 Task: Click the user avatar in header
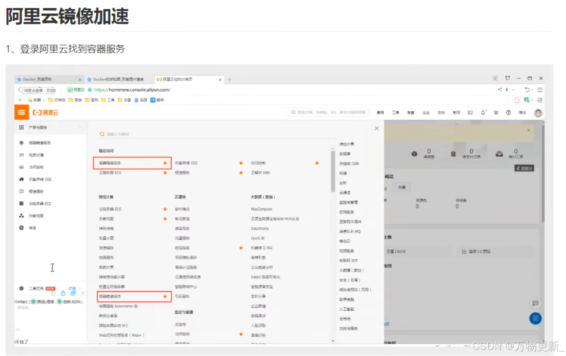[x=538, y=113]
